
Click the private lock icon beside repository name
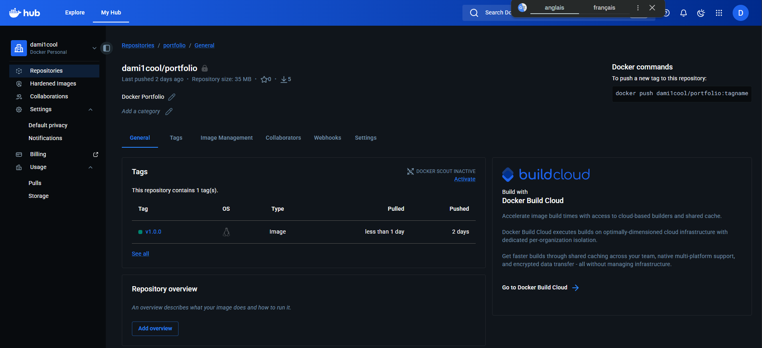(205, 68)
